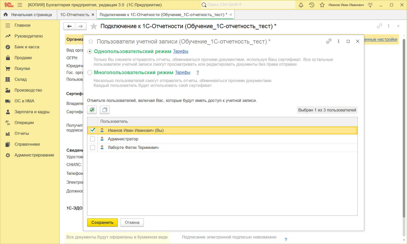407x244 pixels.
Task: Open Тарифы link for single-user mode
Action: click(181, 51)
